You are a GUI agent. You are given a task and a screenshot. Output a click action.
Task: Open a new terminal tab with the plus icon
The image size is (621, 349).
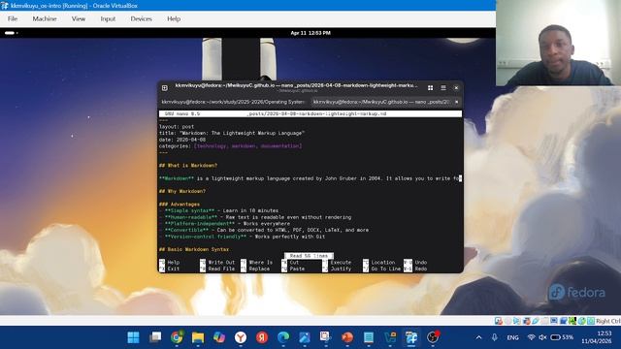(164, 87)
